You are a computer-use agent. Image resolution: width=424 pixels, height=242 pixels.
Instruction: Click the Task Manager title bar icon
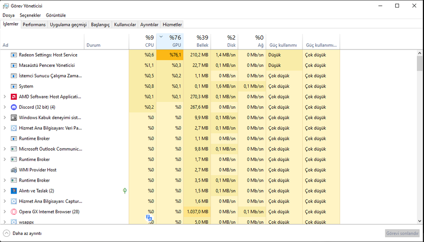tap(6, 6)
